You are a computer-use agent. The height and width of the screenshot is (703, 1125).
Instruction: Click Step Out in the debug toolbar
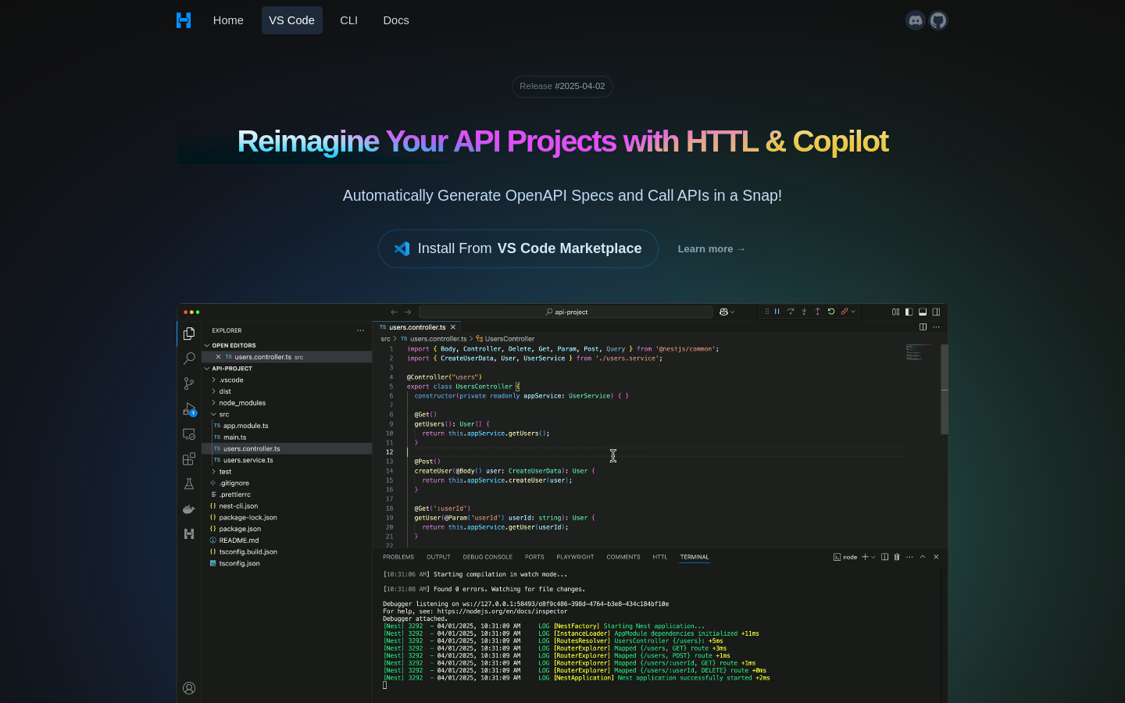tap(818, 312)
